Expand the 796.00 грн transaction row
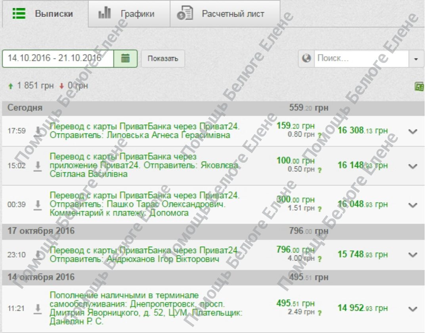428x333 pixels. coord(413,255)
